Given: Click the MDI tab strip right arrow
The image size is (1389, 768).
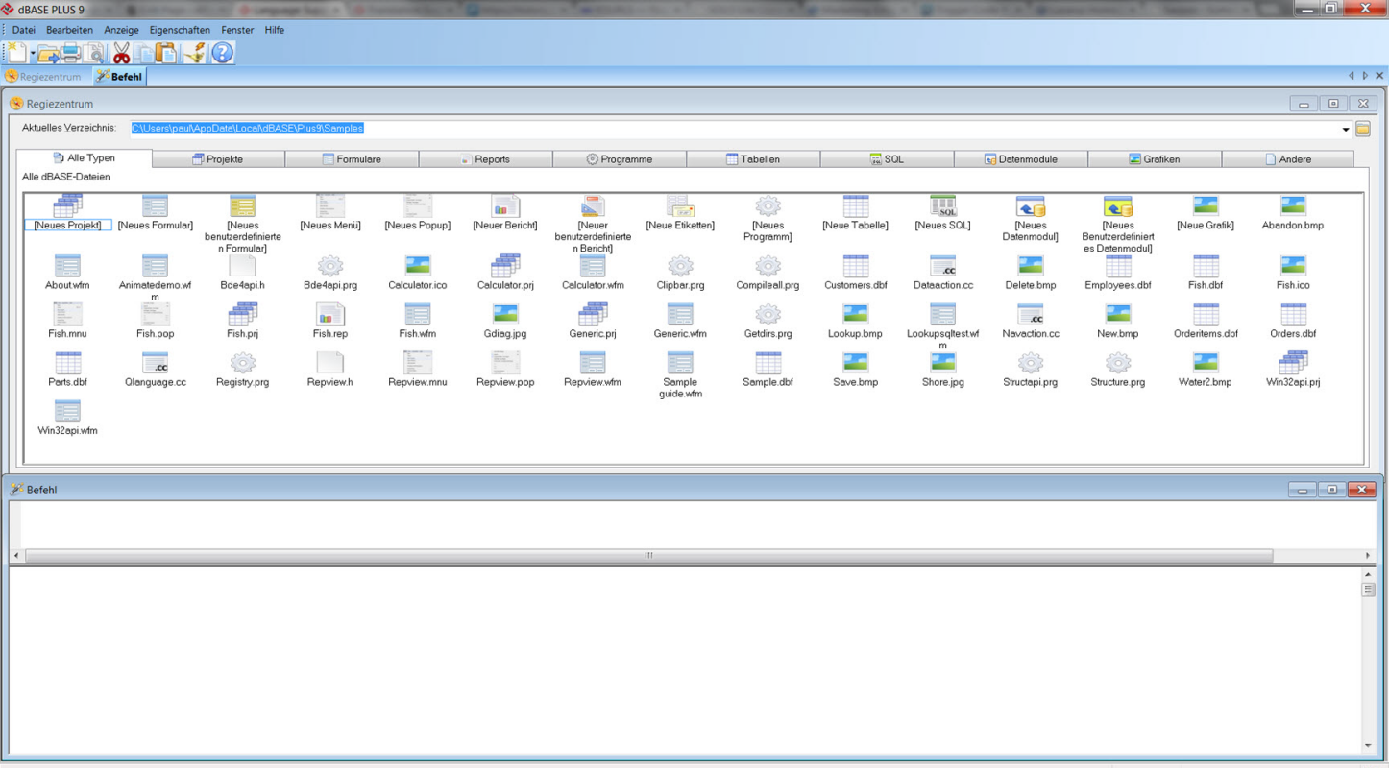Looking at the screenshot, I should point(1365,76).
